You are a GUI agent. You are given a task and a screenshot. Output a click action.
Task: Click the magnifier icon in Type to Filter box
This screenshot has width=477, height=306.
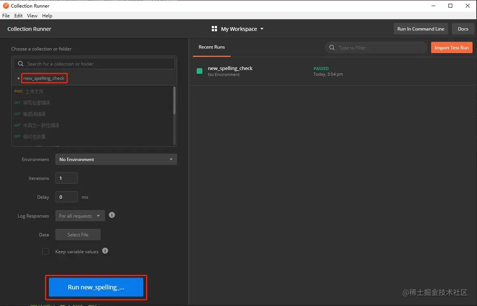pos(332,48)
